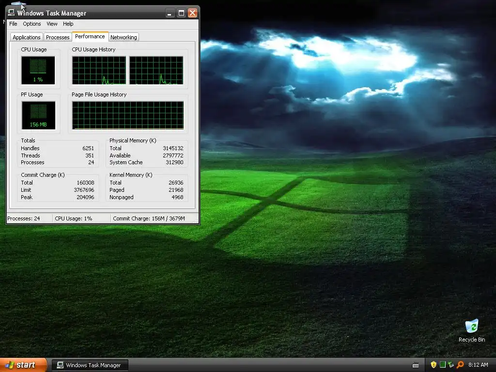Screen dimensions: 496x372
Task: Click the 'Totals' group label
Action: [28, 140]
